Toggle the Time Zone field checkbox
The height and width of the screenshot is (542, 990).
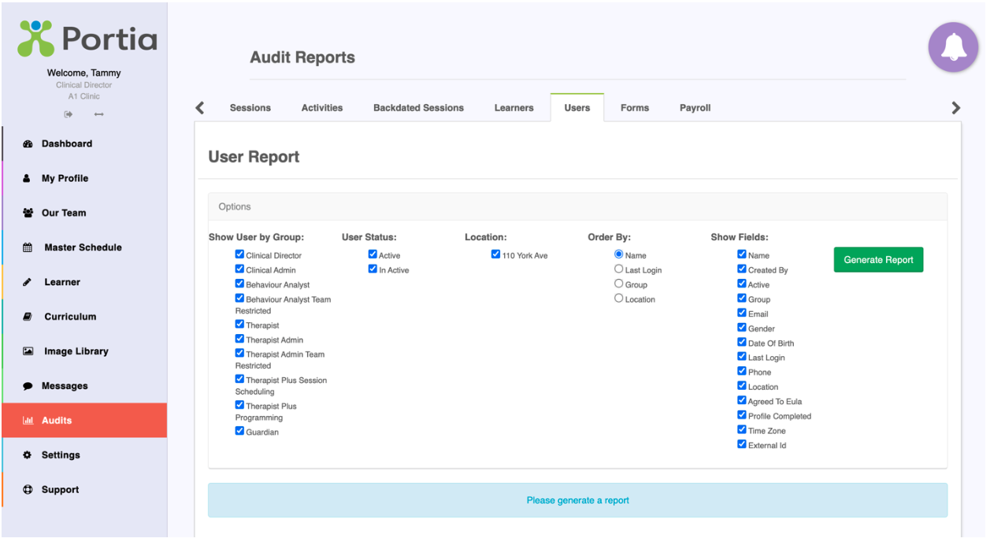(x=742, y=430)
